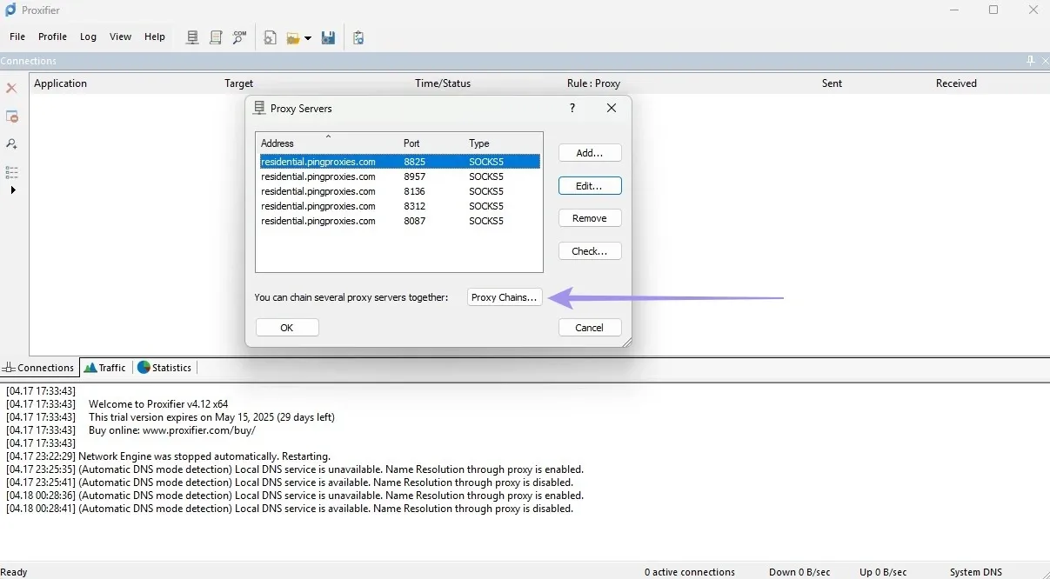This screenshot has height=579, width=1050.
Task: Click the Add... button
Action: [590, 153]
